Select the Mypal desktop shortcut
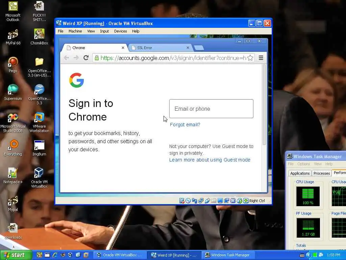Screen dimensions: 346x260 tap(13, 203)
